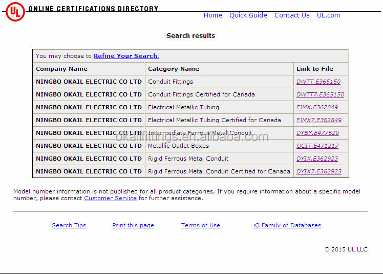The image size is (383, 274).
Task: Click company name in Metallic Outlet Boxes row
Action: point(89,146)
